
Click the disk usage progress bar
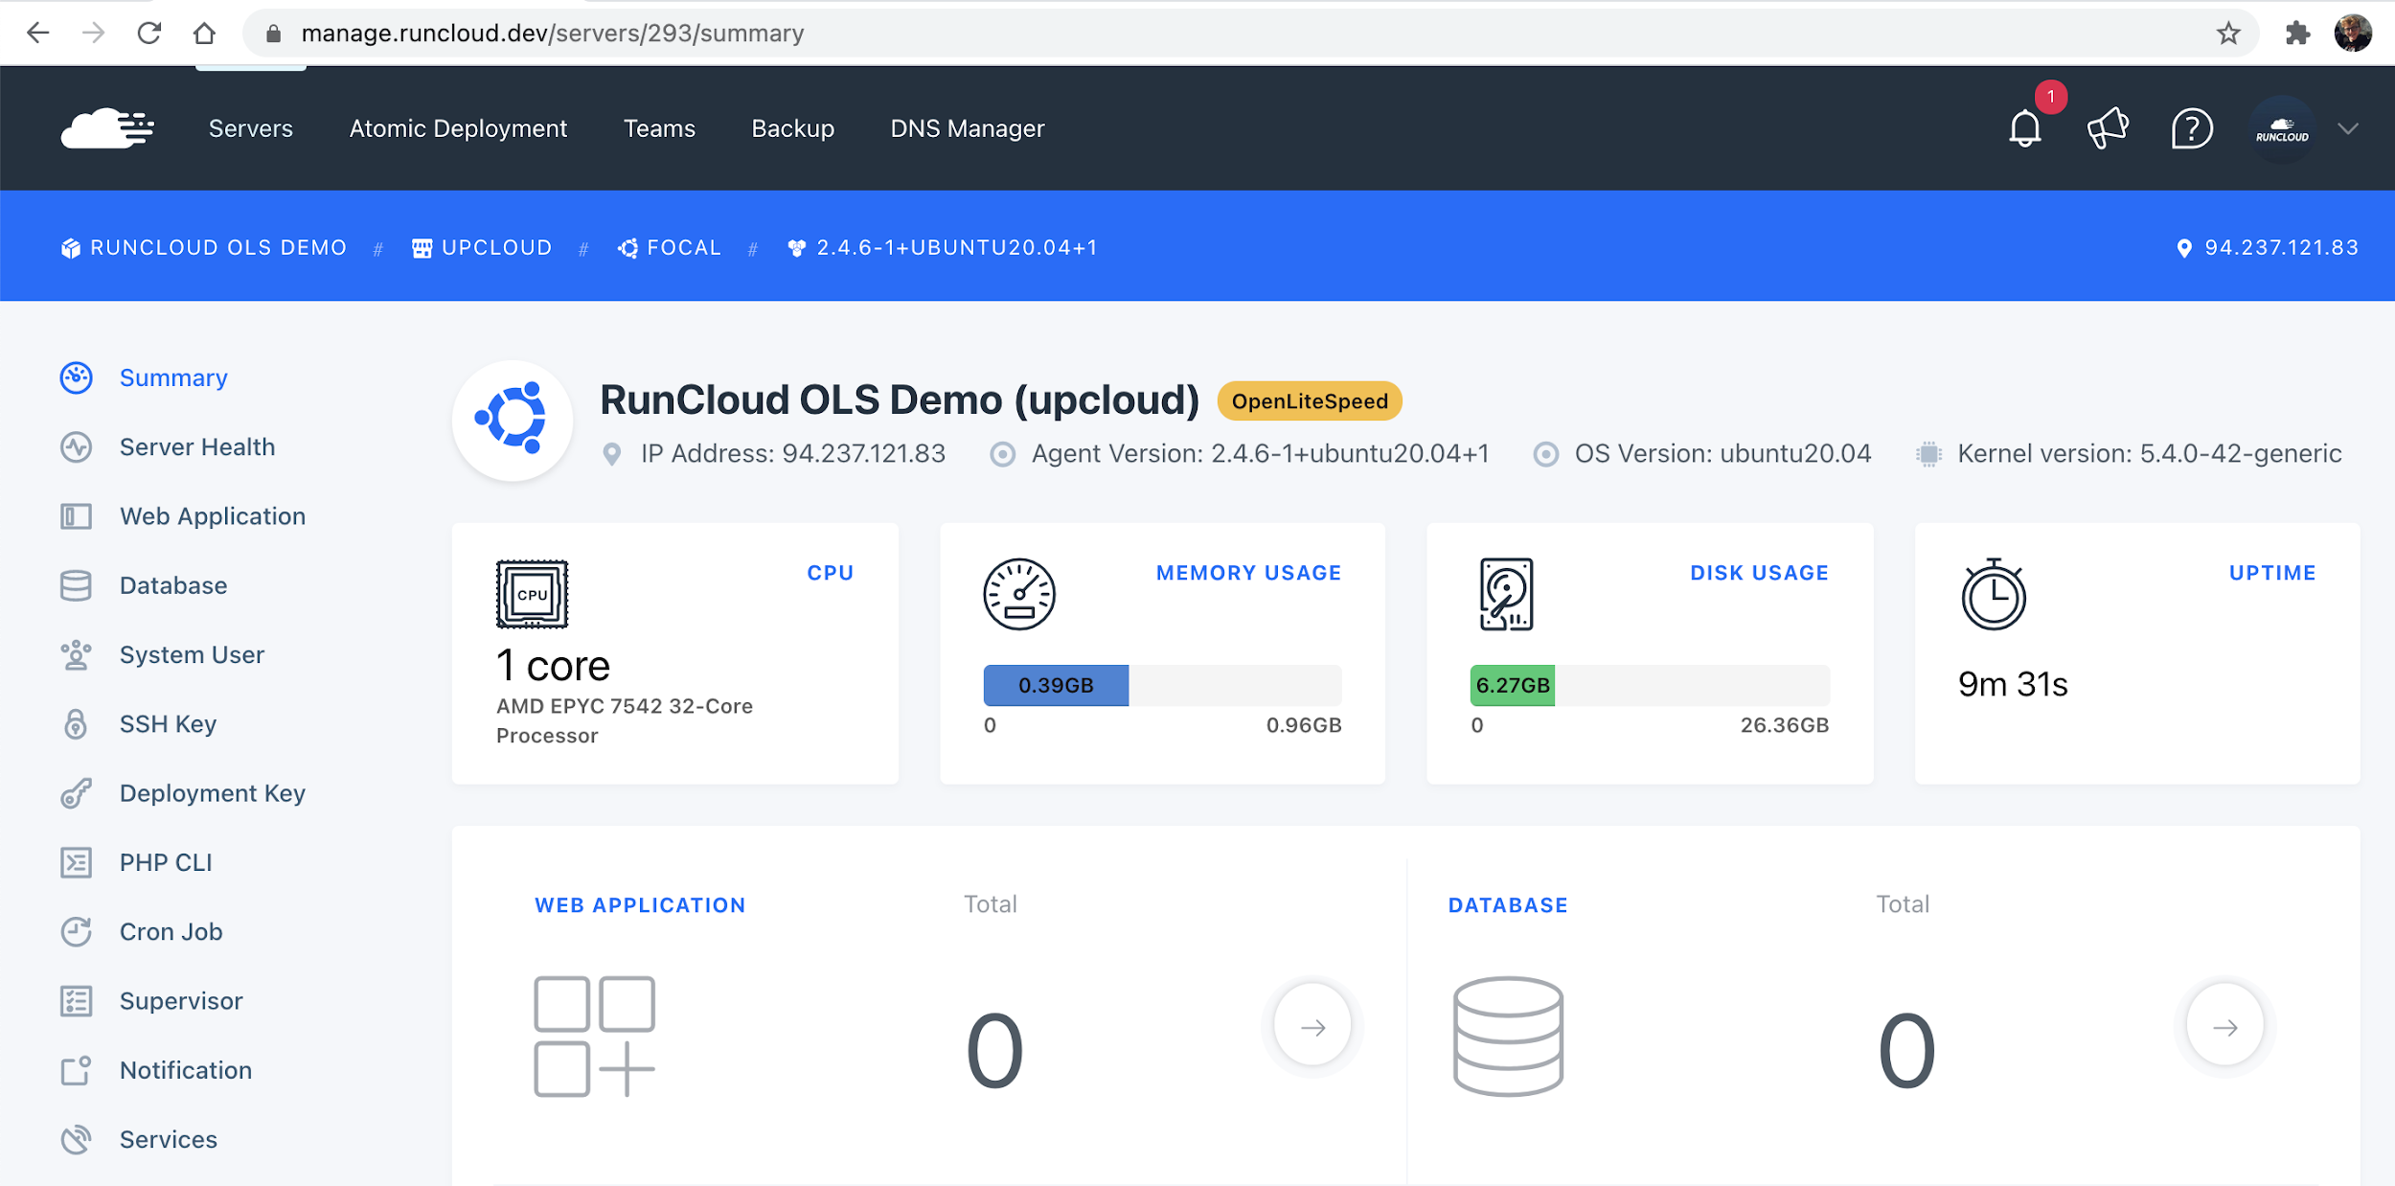(1650, 685)
